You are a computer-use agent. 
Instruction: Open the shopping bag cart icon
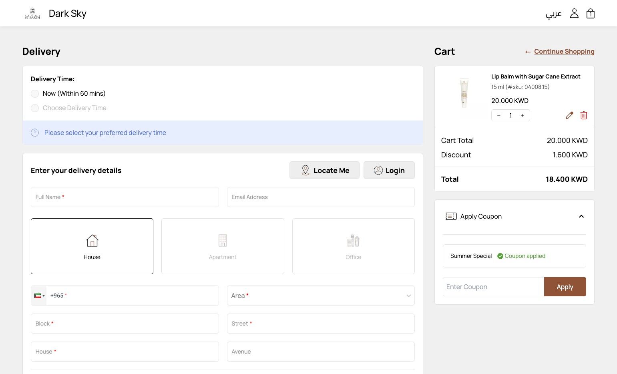(x=590, y=14)
